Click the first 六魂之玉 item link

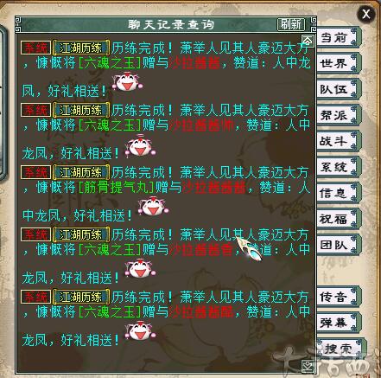[110, 63]
